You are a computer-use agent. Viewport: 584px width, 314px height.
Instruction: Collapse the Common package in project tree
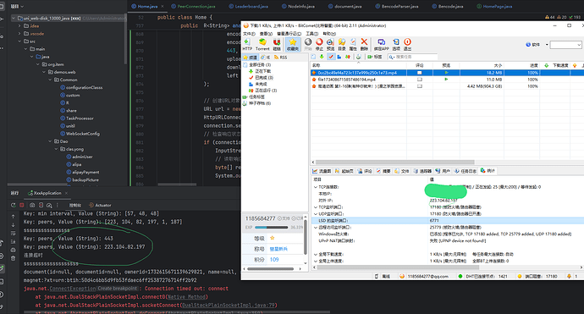(x=50, y=80)
